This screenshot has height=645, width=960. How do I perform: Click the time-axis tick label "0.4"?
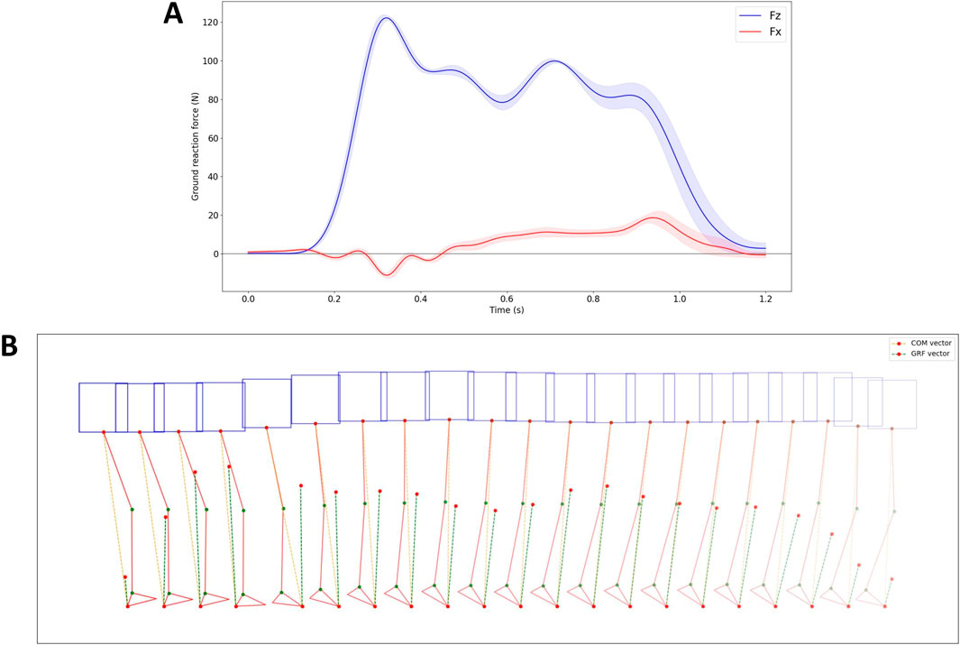pos(421,299)
